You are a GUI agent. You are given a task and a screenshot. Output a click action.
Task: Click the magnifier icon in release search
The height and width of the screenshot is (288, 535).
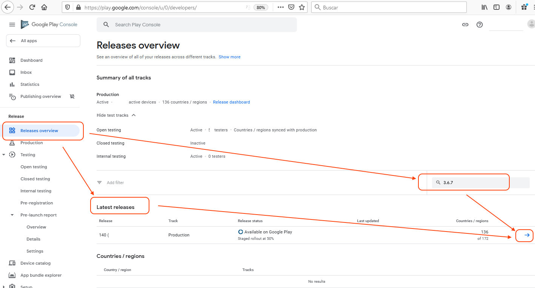pyautogui.click(x=438, y=183)
